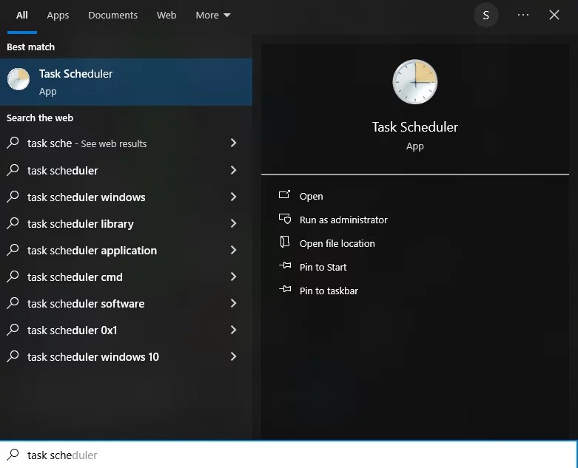Expand arrow for 'task scheduler windows' suggestion
This screenshot has height=468, width=578.
pos(233,197)
